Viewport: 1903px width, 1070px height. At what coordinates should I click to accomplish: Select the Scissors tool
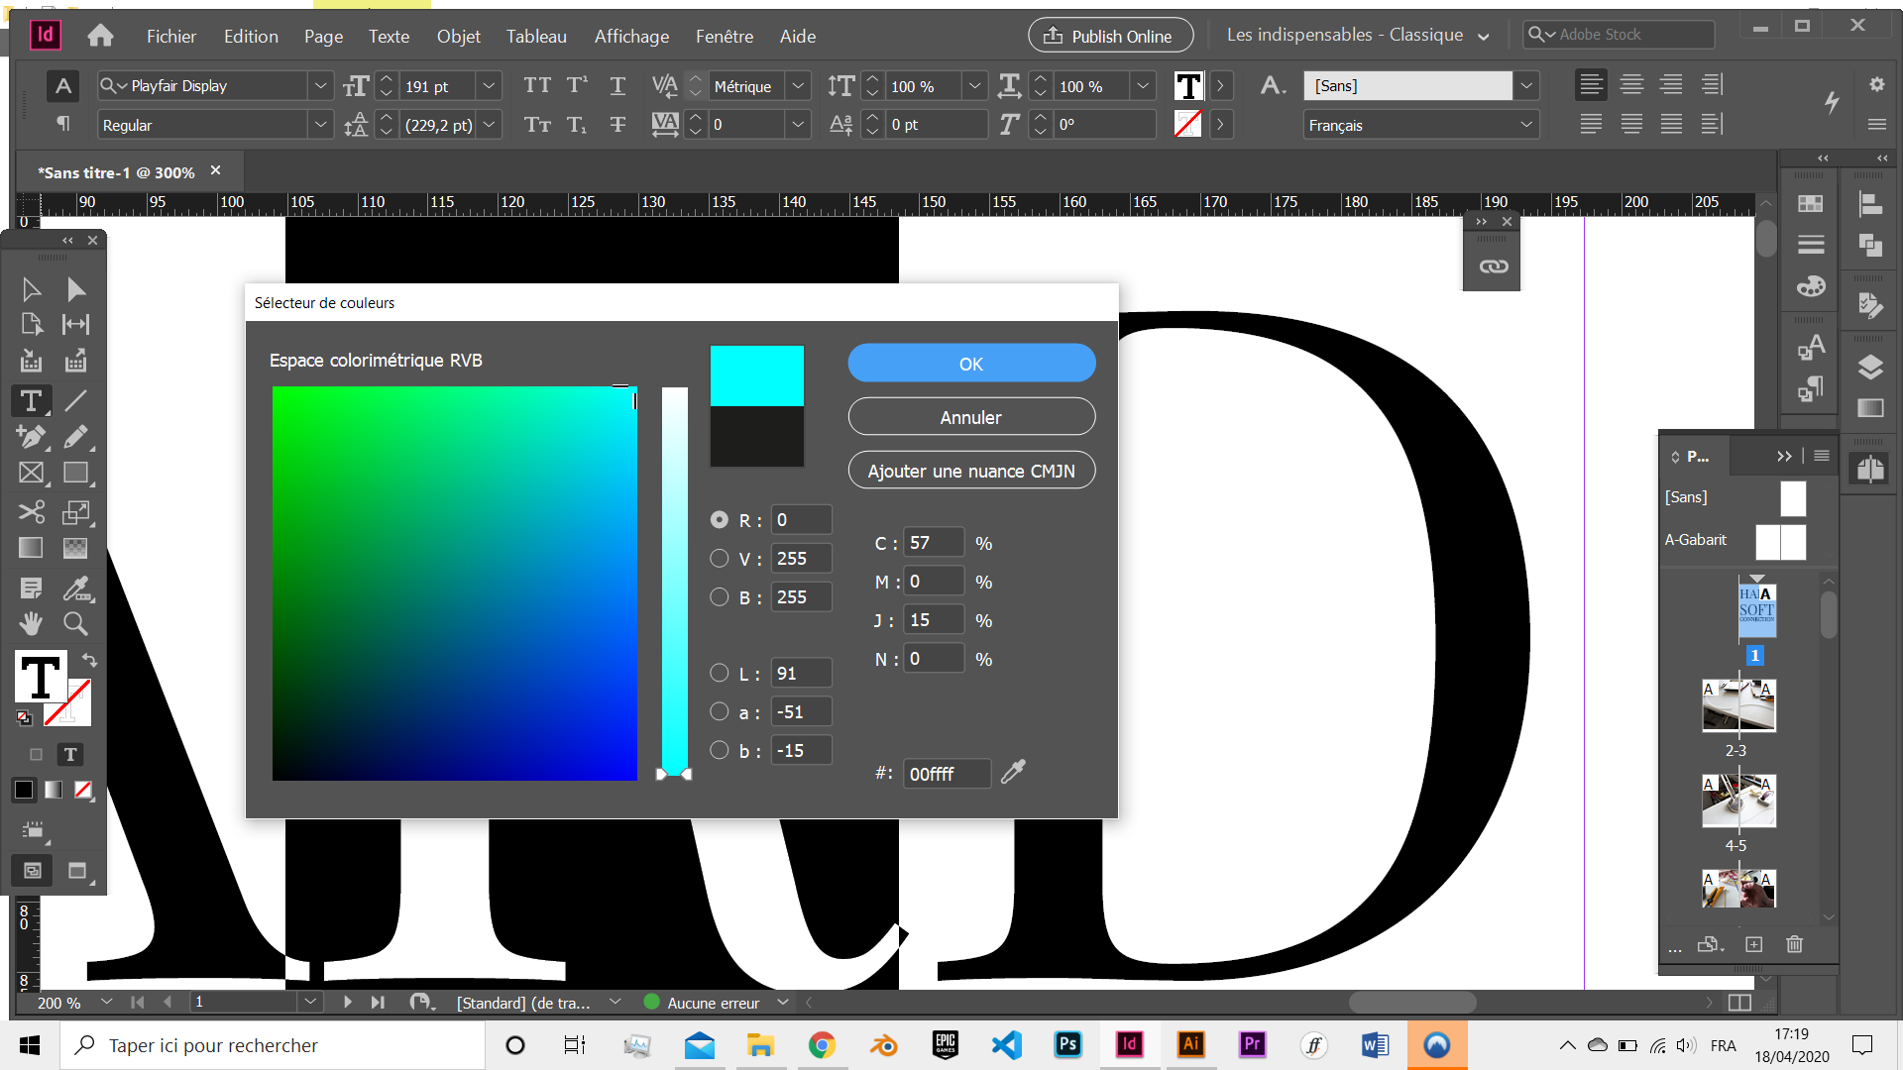coord(31,512)
